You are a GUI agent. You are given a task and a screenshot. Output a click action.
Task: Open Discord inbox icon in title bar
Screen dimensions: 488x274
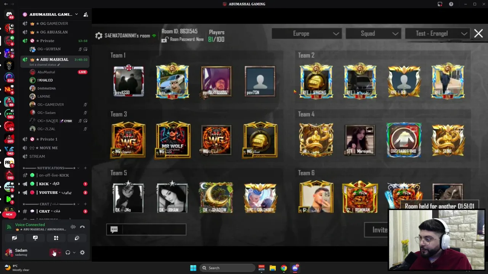pyautogui.click(x=440, y=4)
